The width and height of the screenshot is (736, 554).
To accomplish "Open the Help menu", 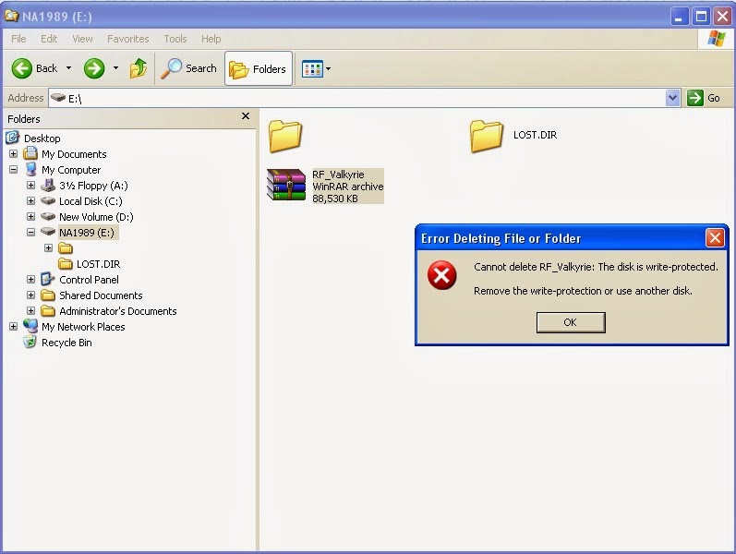I will 211,39.
